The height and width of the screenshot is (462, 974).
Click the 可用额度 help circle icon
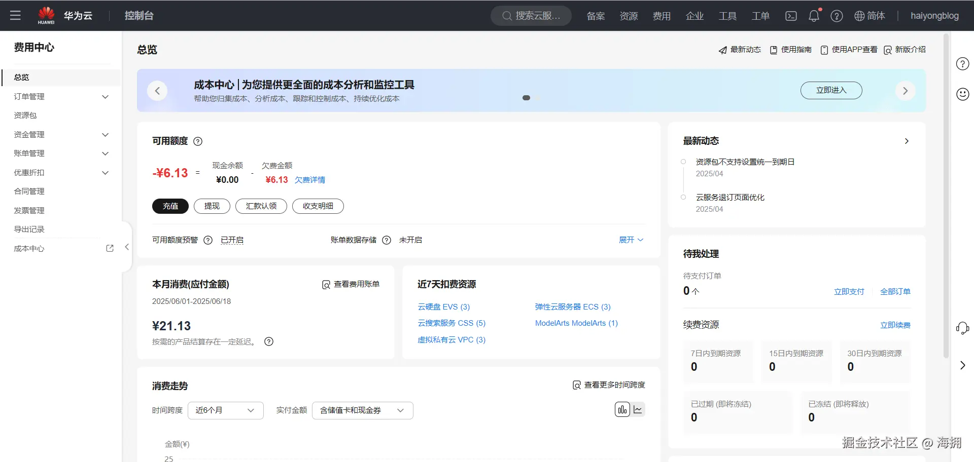point(198,141)
